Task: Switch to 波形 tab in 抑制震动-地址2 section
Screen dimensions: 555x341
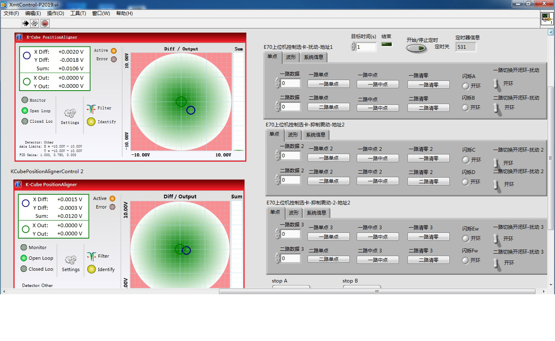Action: pyautogui.click(x=293, y=135)
